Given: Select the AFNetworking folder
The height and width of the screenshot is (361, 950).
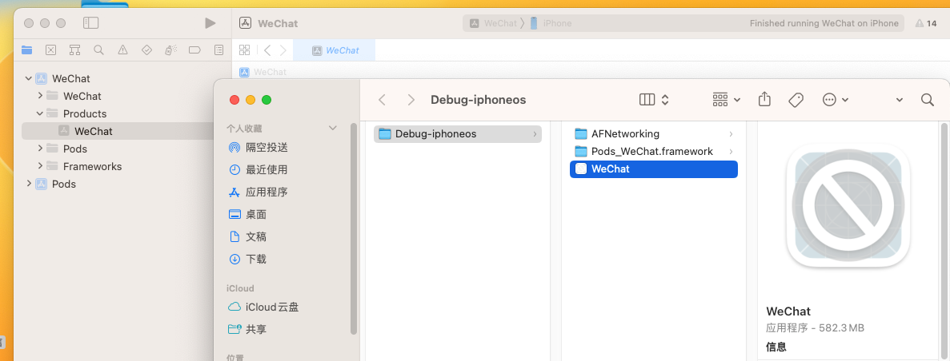Looking at the screenshot, I should pos(654,134).
